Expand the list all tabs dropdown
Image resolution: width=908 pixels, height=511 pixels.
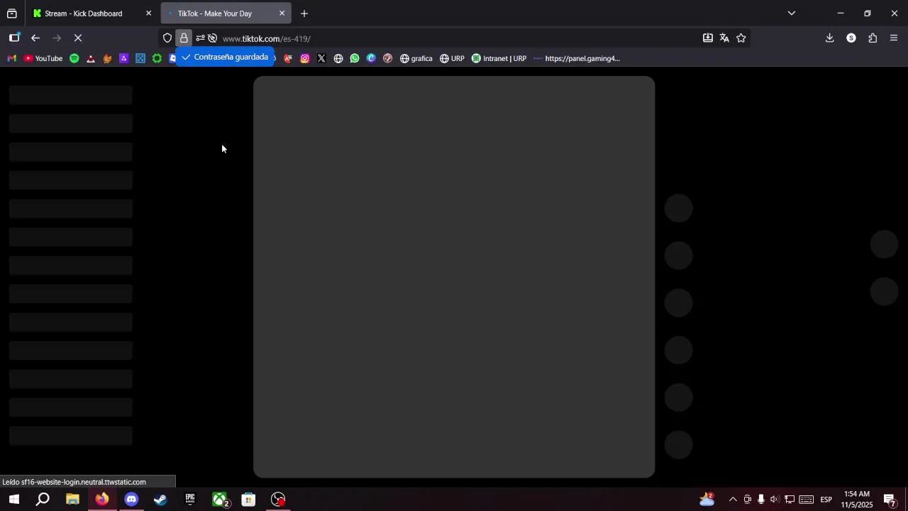pos(792,13)
